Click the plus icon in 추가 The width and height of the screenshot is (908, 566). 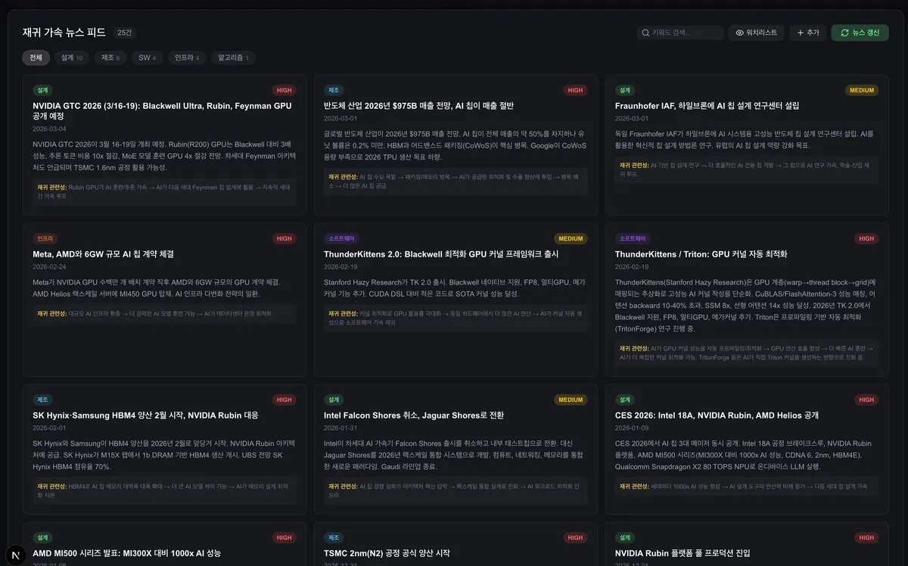coord(801,33)
